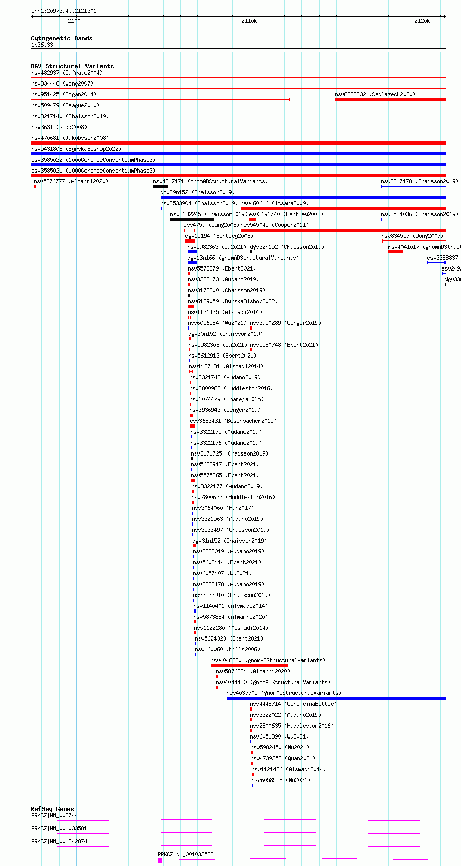
Task: Open the nsv3217140 (Chaisson2019) entry
Action: [70, 116]
